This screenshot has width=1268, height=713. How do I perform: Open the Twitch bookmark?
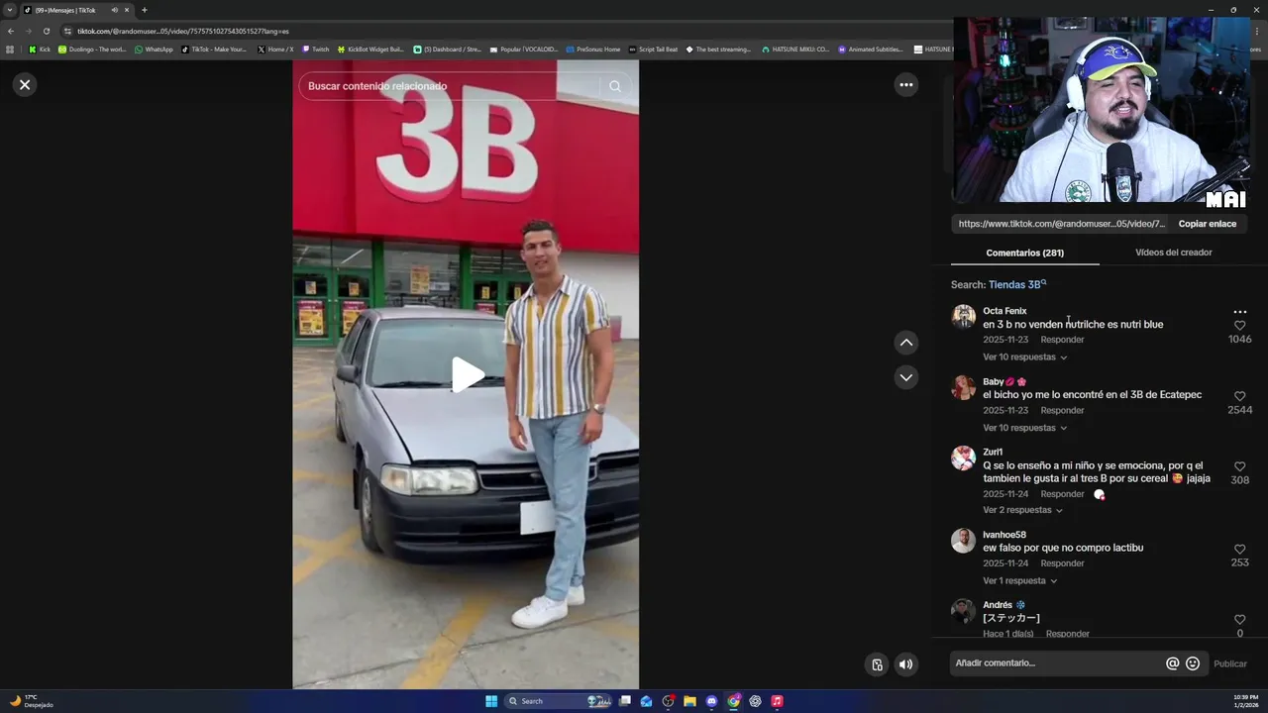316,49
